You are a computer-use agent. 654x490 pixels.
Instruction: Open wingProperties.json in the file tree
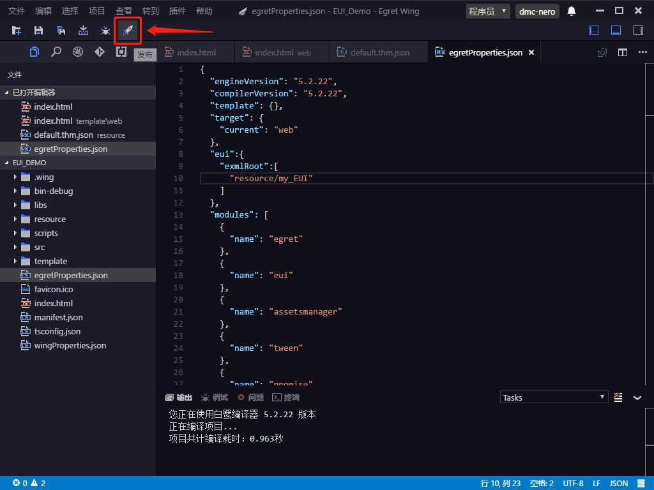point(78,345)
